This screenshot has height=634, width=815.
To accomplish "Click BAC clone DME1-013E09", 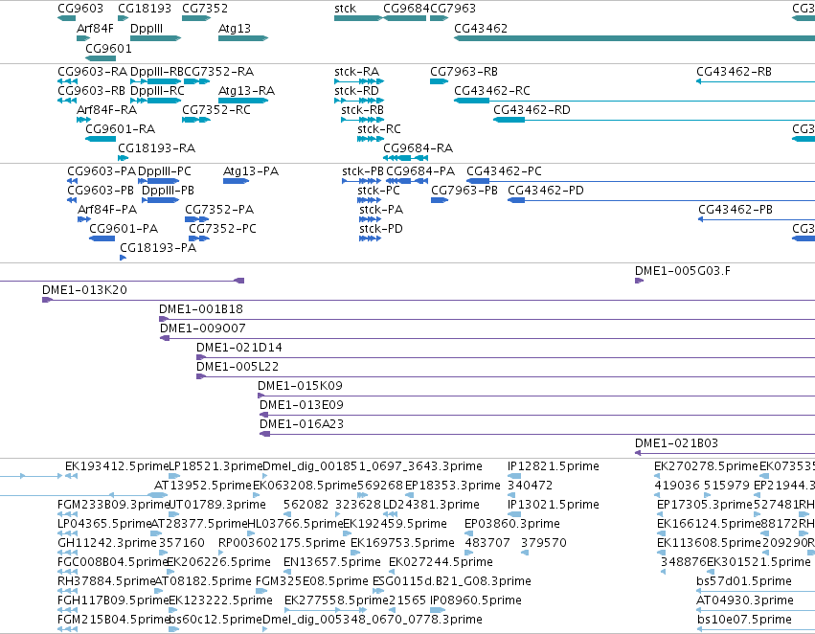I will [537, 416].
